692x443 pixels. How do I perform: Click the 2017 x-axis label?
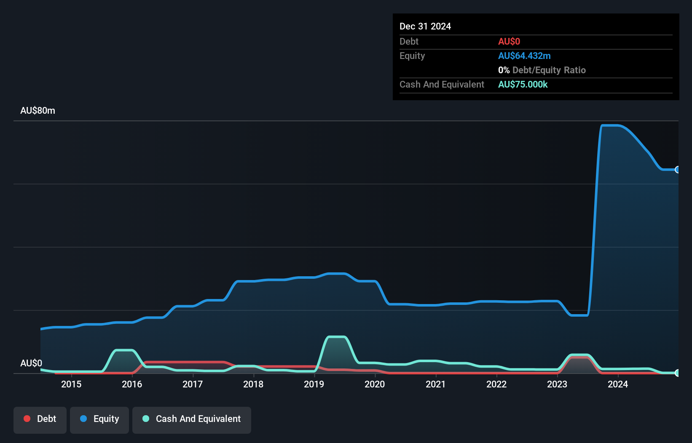pos(193,384)
